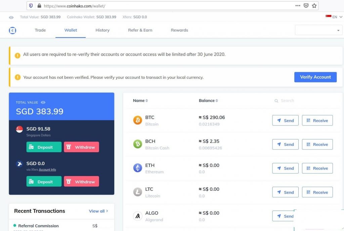Open the History tab
The height and width of the screenshot is (231, 344).
(x=102, y=30)
